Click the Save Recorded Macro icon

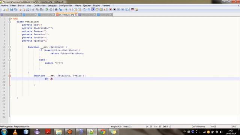click(127, 9)
